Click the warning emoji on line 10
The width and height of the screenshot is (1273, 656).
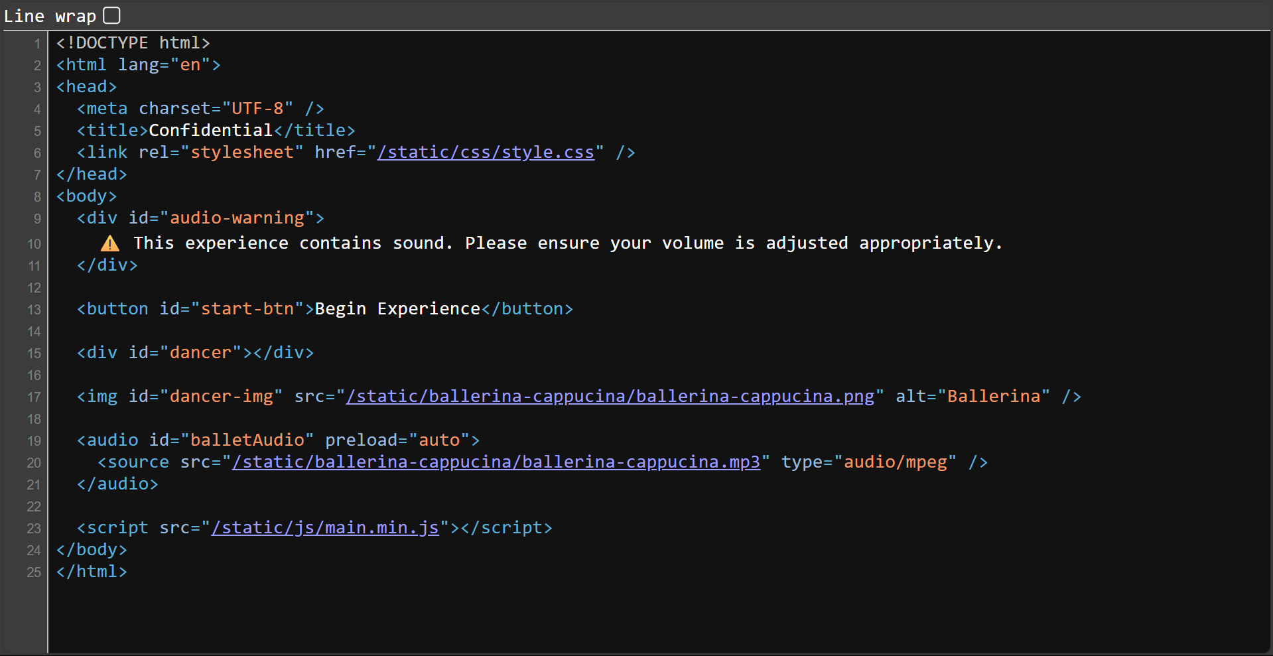pos(110,243)
